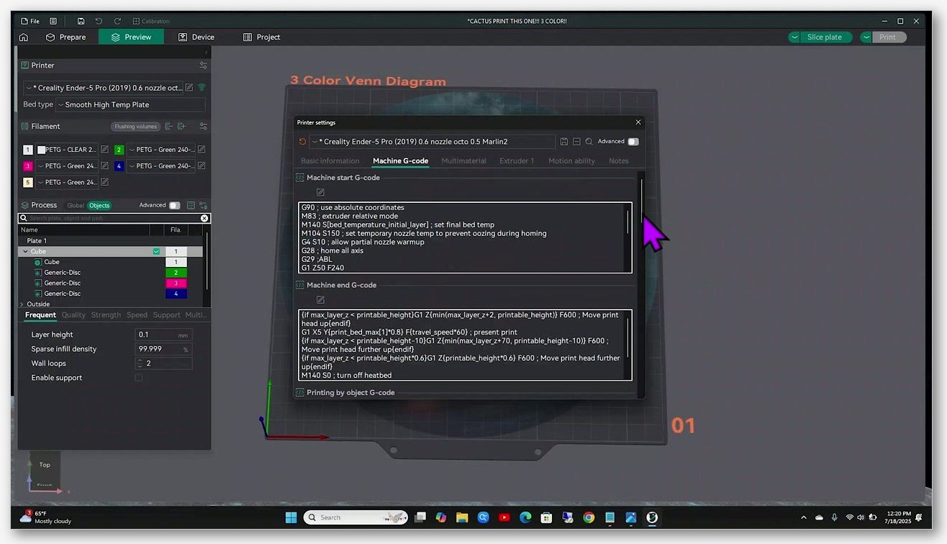The width and height of the screenshot is (947, 544).
Task: Click the reset arrow icon in Printer settings
Action: [302, 142]
